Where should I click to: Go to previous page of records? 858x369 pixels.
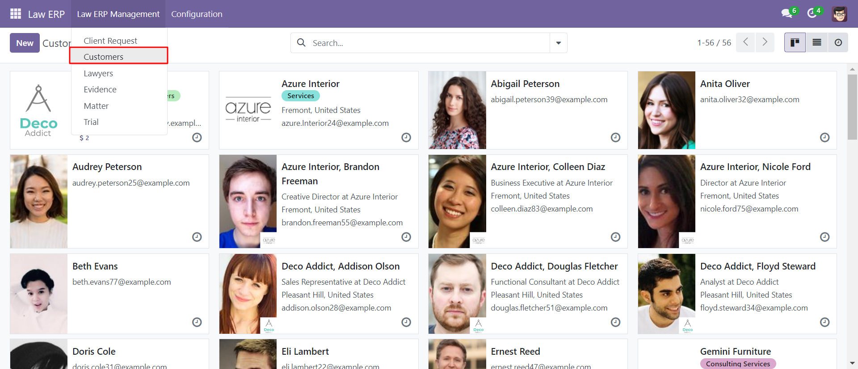pyautogui.click(x=745, y=42)
